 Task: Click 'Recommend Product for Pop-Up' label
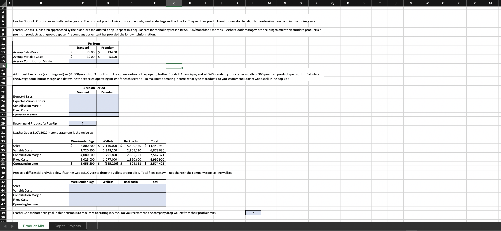click(35, 123)
